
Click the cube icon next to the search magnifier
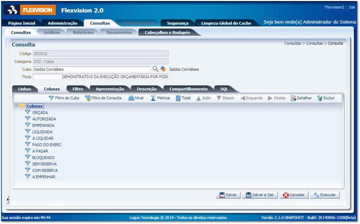(163, 69)
